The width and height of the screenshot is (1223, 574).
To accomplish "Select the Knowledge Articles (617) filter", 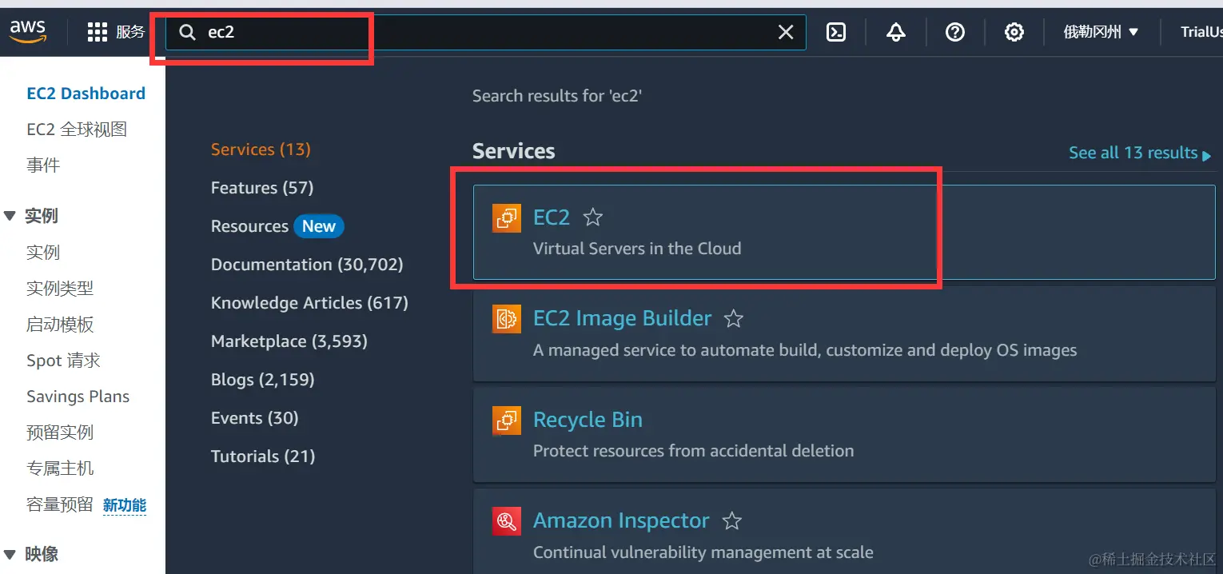I will 309,303.
